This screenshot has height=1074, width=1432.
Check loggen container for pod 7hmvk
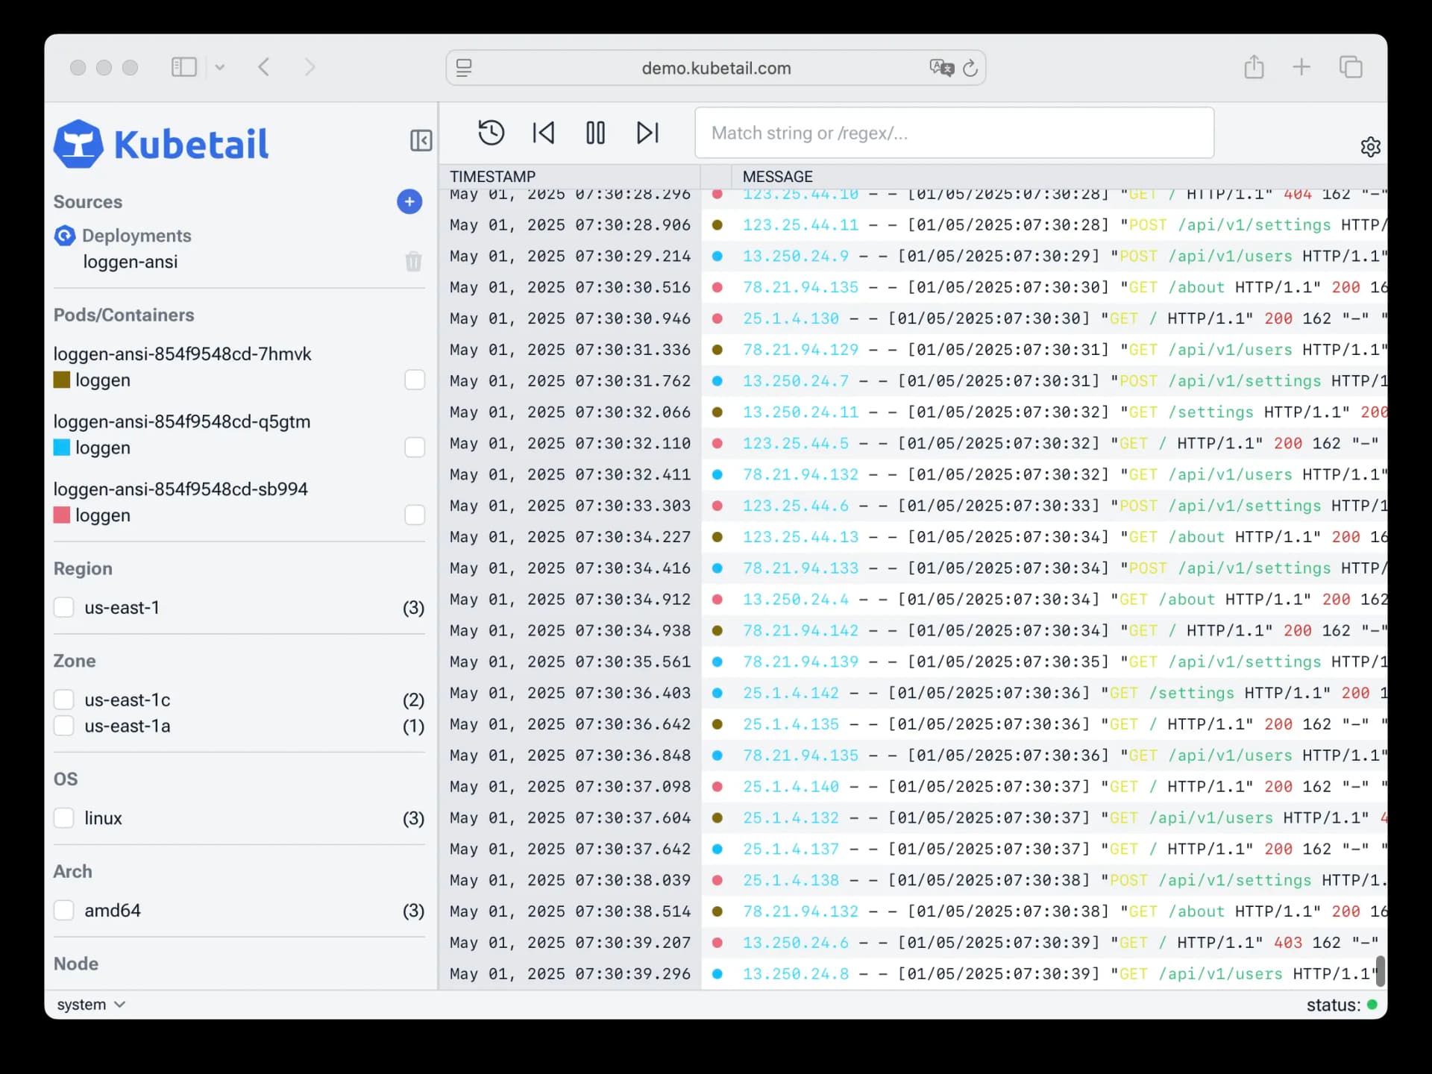415,380
